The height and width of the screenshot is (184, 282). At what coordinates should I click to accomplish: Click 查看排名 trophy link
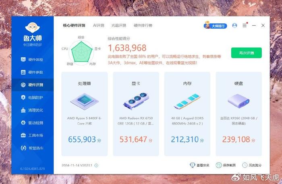click(x=199, y=165)
